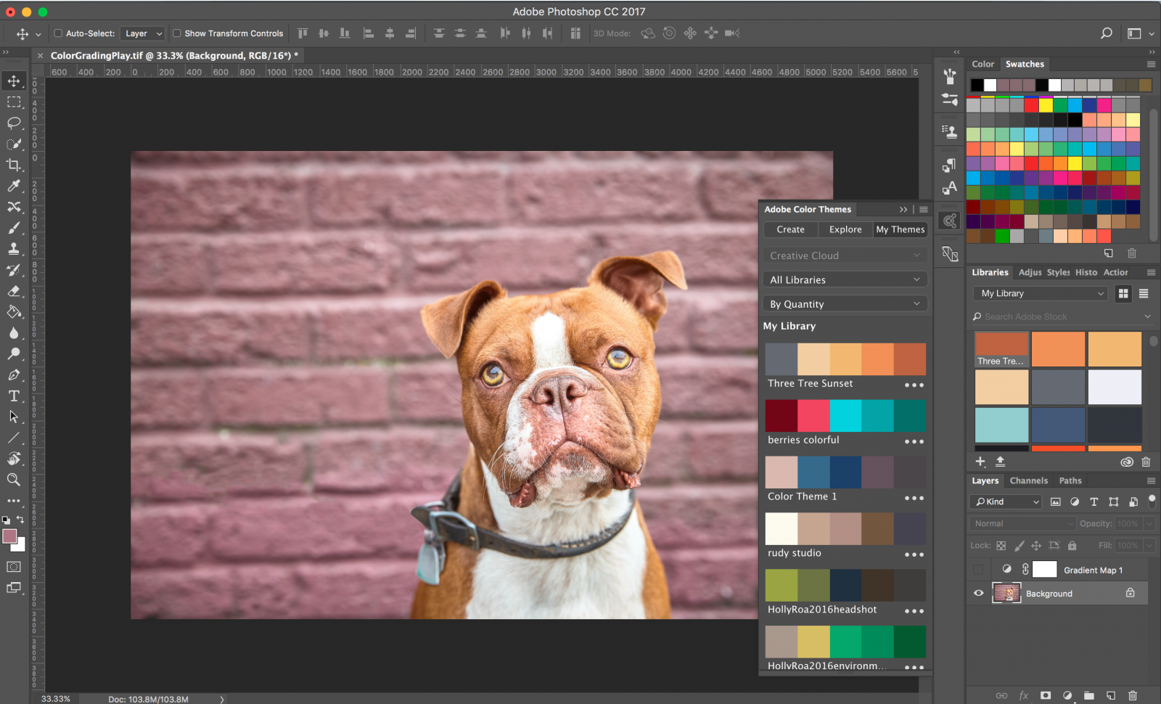The width and height of the screenshot is (1161, 704).
Task: Enable the Auto-Select checkbox
Action: [x=57, y=33]
